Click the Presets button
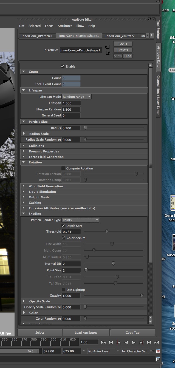175x368 pixels. pos(123,50)
